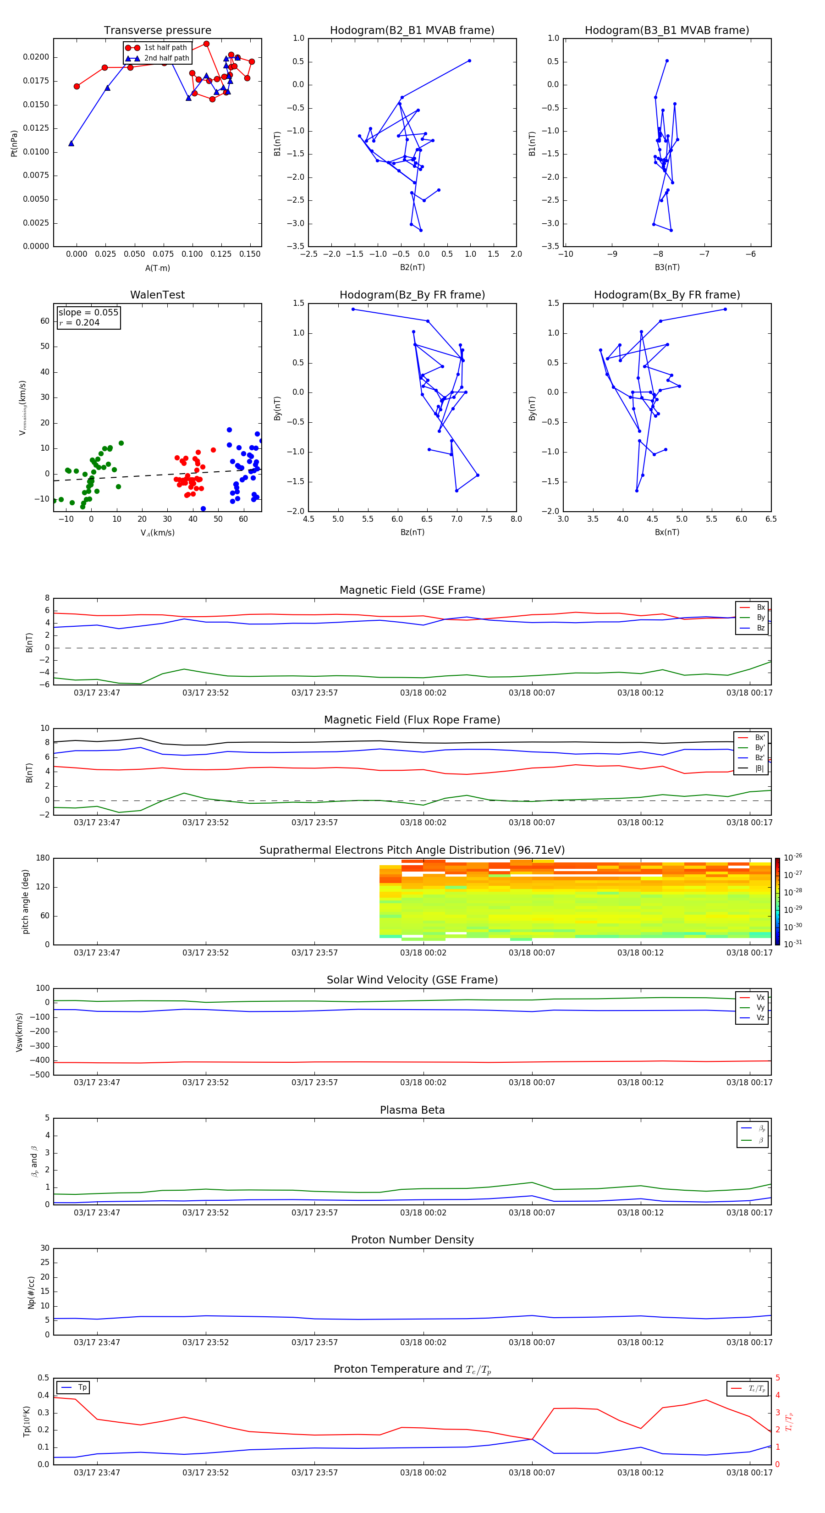Click the "Proton Number Density" title
825x1513 pixels.
(412, 1240)
